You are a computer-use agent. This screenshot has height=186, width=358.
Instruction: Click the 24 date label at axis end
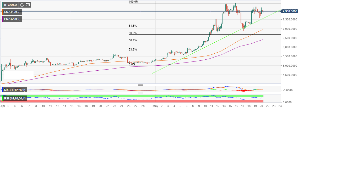(x=280, y=106)
